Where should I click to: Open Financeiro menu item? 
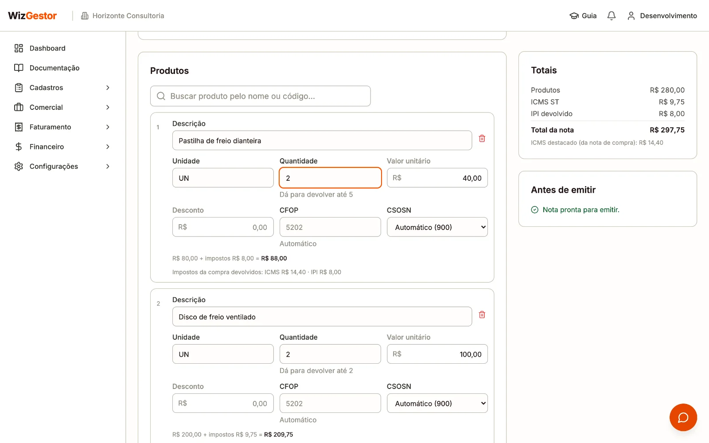tap(62, 147)
